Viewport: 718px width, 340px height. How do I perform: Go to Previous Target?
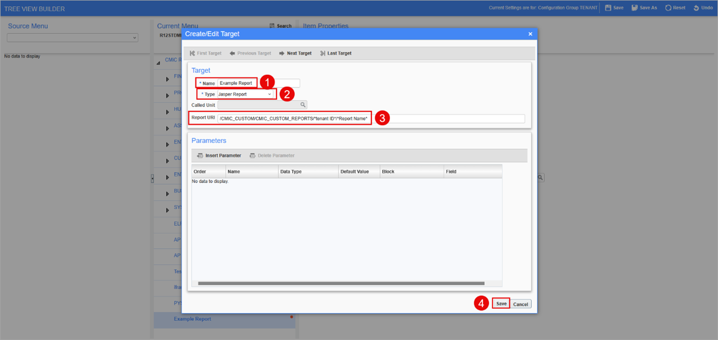[x=250, y=53]
